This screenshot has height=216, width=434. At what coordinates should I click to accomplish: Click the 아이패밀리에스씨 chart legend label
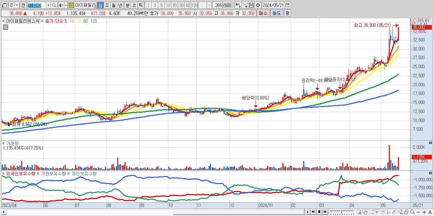23,21
